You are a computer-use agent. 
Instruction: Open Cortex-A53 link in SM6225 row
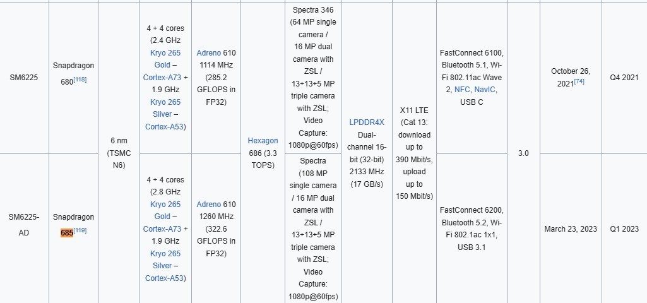[164, 127]
